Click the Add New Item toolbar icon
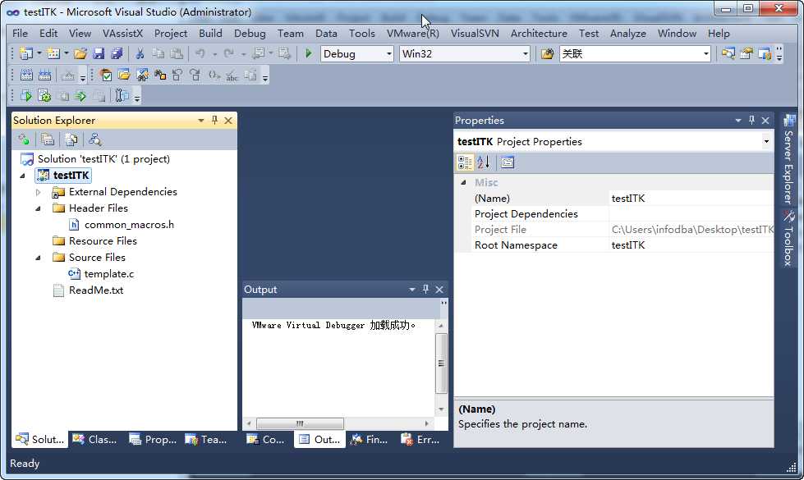804x480 pixels. click(x=53, y=54)
